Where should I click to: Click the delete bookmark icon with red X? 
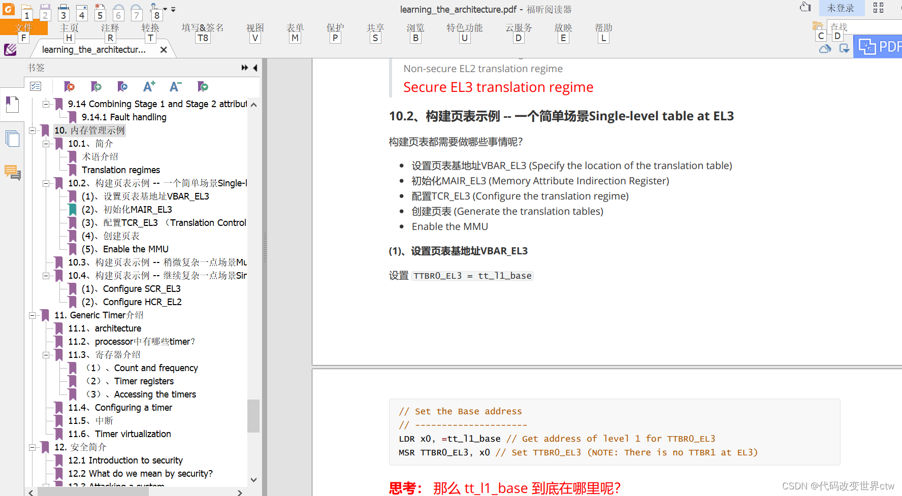(x=69, y=86)
